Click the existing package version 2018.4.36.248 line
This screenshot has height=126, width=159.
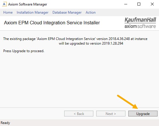(75, 39)
